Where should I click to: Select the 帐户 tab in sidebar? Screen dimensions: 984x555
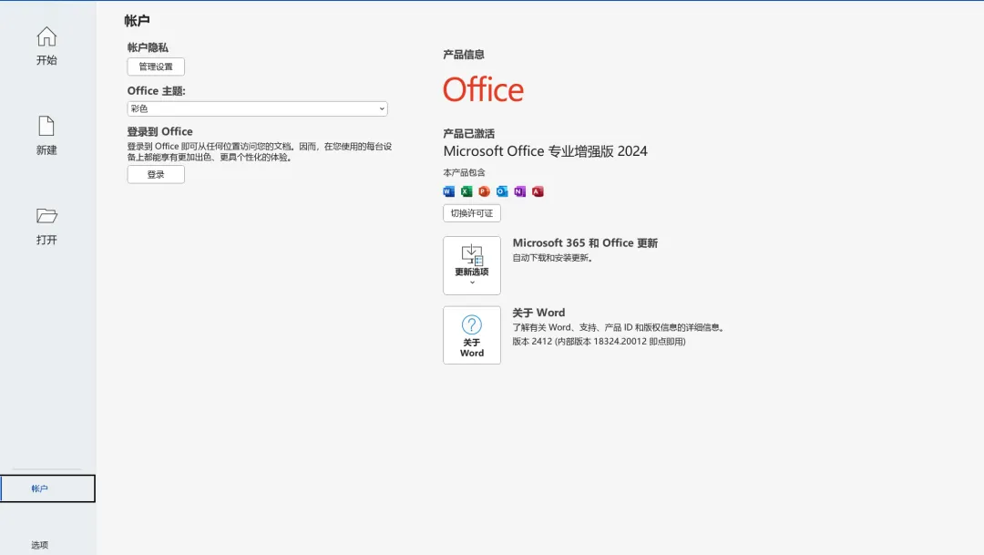(47, 488)
